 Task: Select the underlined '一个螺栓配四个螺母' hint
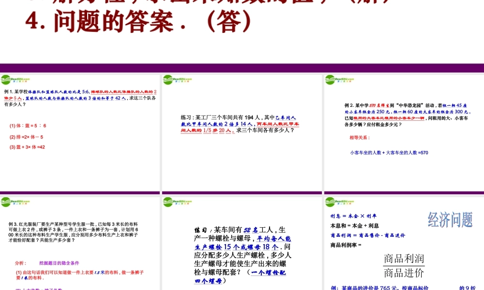click(x=240, y=277)
